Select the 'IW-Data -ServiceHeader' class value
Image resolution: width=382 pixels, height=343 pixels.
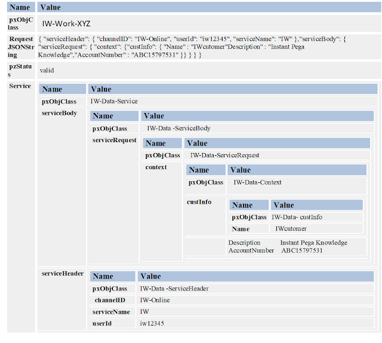[x=174, y=289]
